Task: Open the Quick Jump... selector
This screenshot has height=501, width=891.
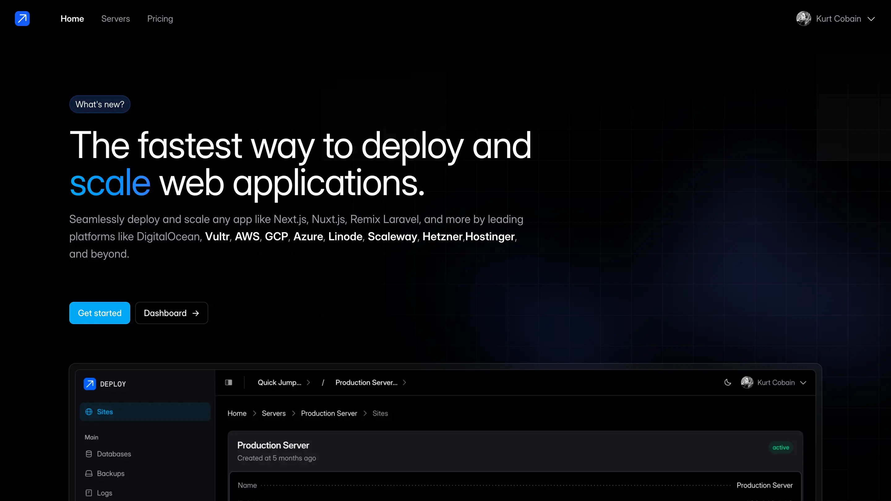Action: coord(284,383)
